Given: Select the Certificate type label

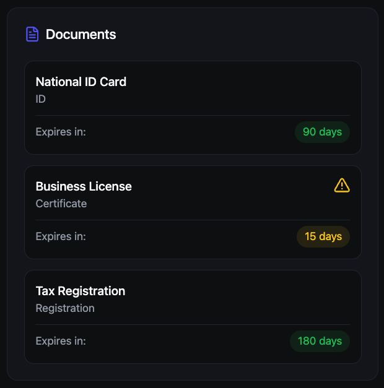Looking at the screenshot, I should pyautogui.click(x=61, y=204).
